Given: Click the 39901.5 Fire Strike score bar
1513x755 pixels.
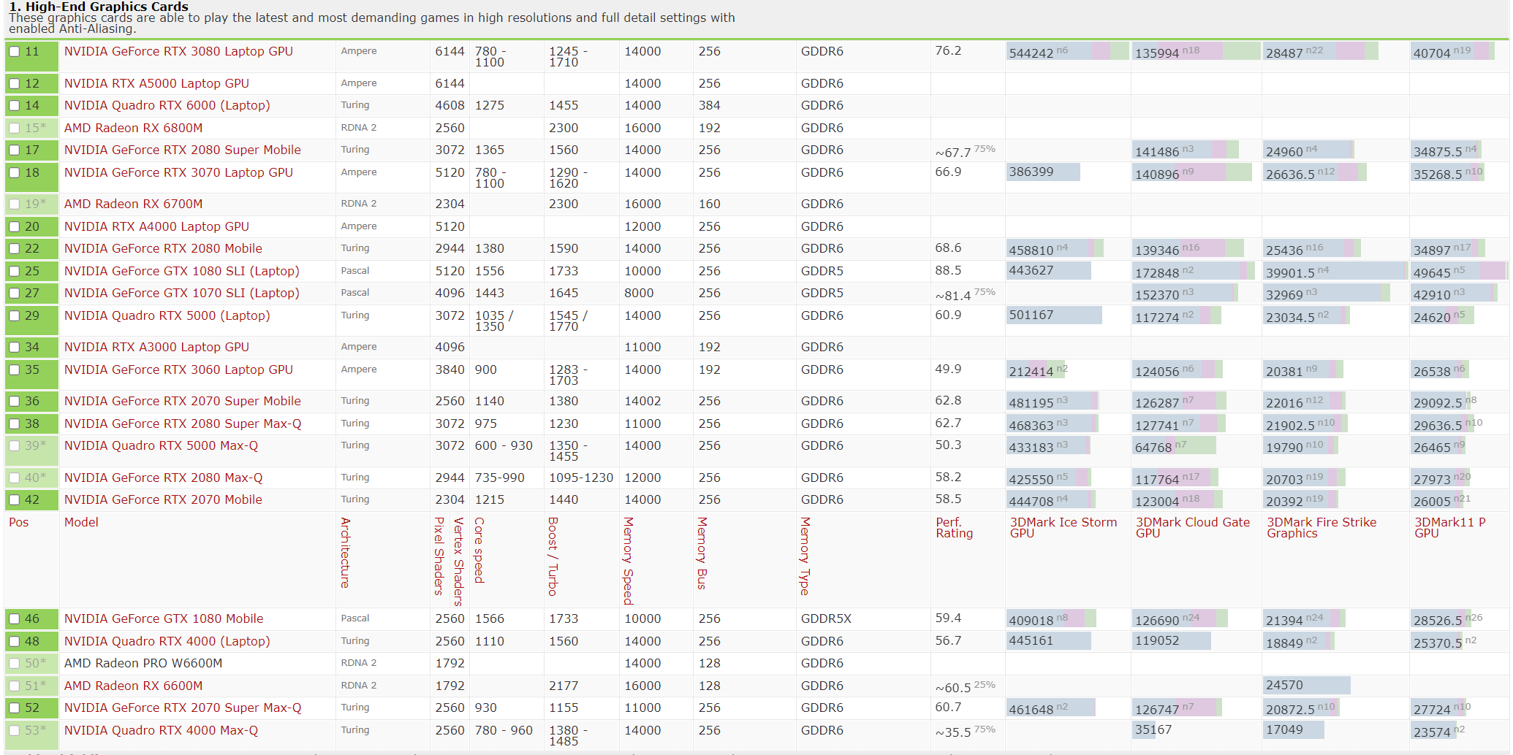Looking at the screenshot, I should tap(1335, 272).
